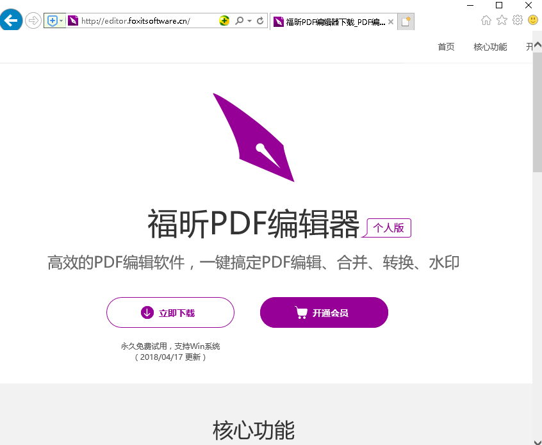The height and width of the screenshot is (445, 542).
Task: Open browser Tools gear icon
Action: [x=518, y=20]
